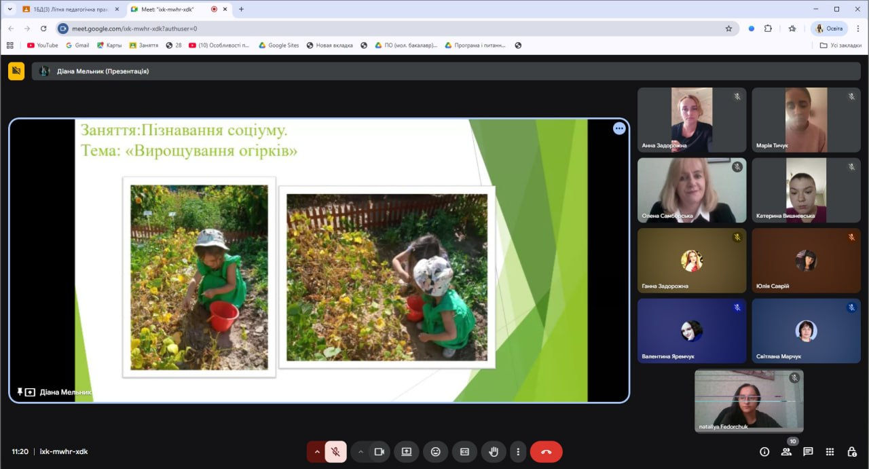Open the Заняття bookmark

(x=143, y=45)
